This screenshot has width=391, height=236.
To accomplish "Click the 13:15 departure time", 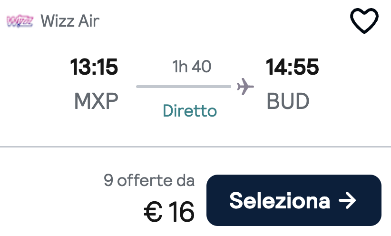I will click(x=94, y=67).
